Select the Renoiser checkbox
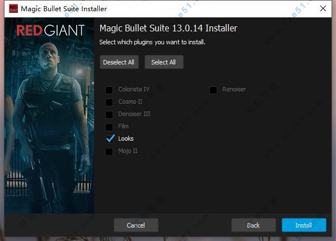 (213, 90)
